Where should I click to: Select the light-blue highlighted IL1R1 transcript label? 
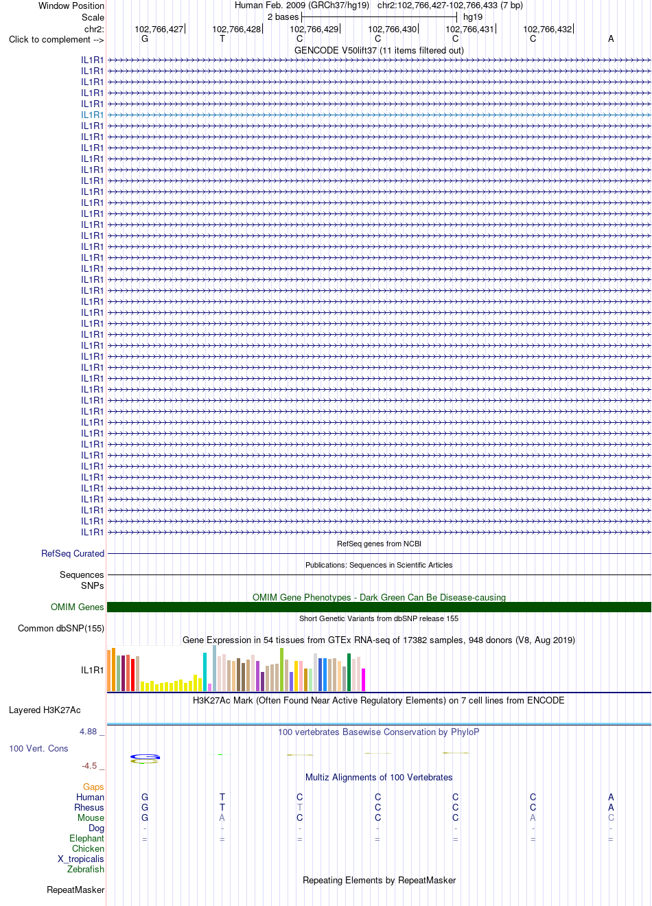click(93, 115)
